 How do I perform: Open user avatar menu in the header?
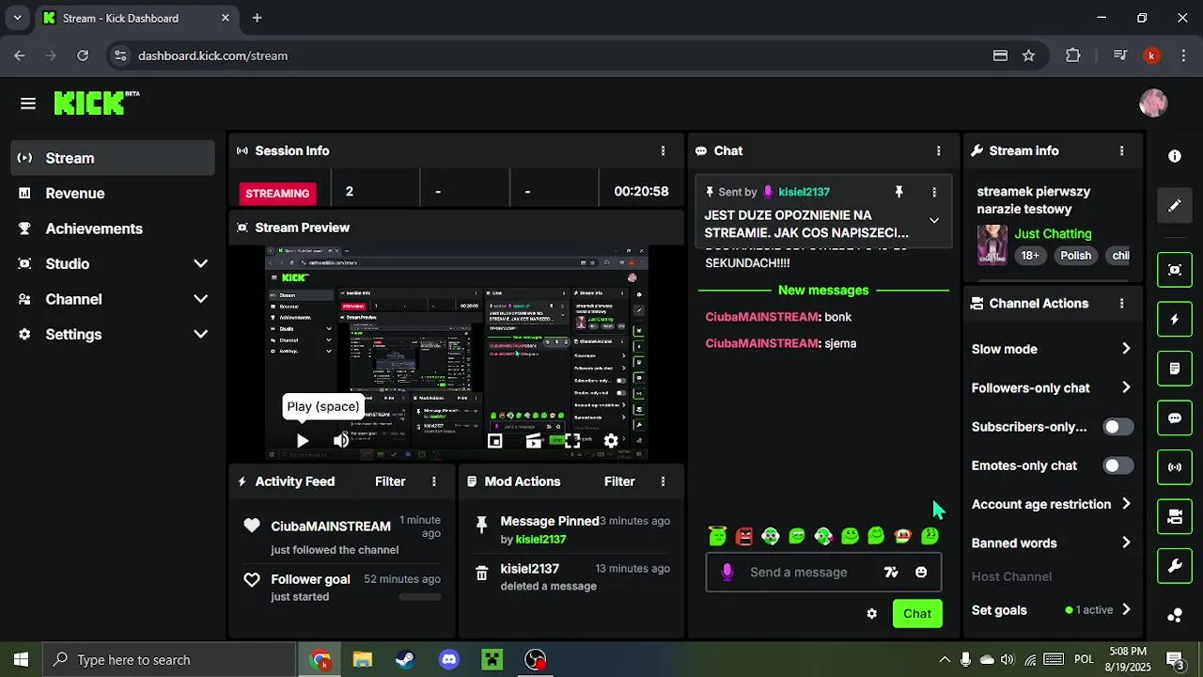[x=1153, y=103]
